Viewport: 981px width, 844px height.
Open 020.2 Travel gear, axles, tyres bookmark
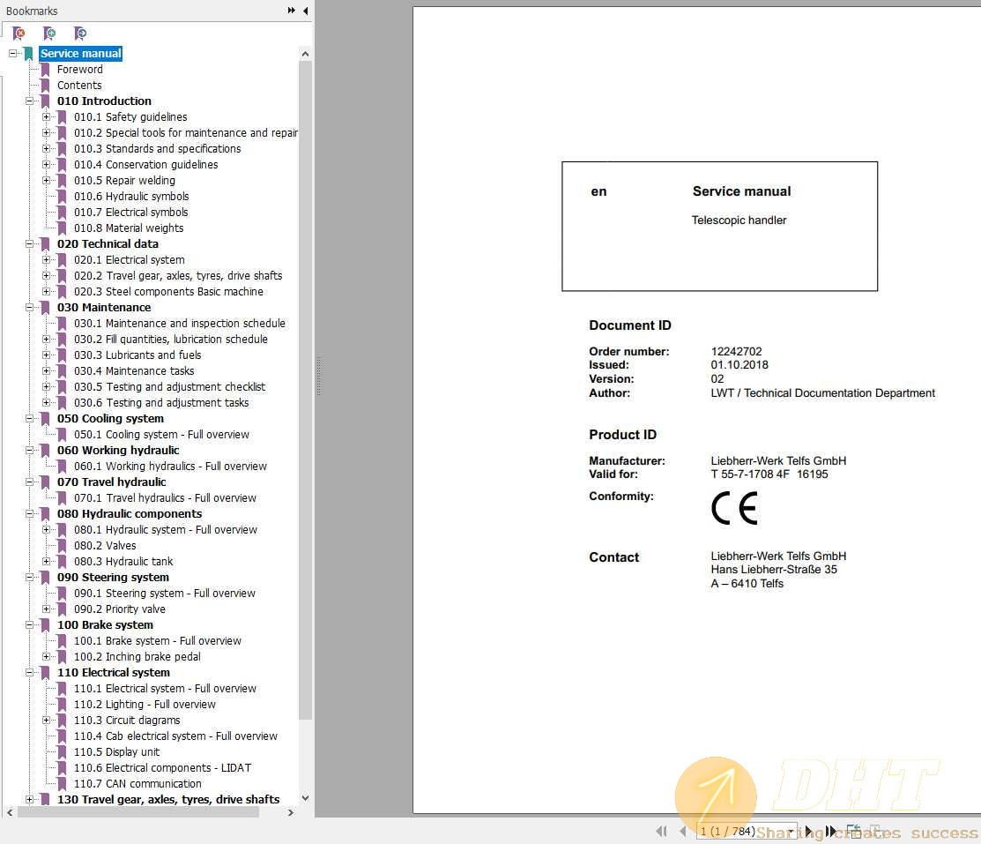click(178, 276)
